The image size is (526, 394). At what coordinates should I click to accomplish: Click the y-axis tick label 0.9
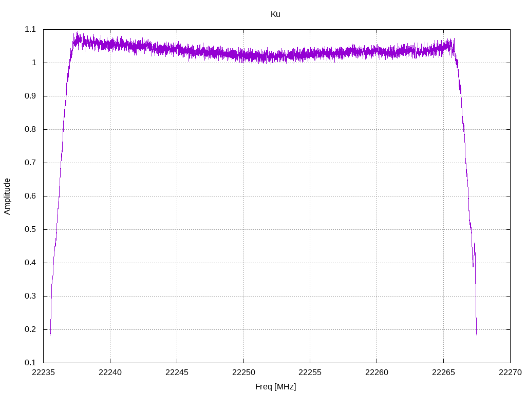point(30,96)
